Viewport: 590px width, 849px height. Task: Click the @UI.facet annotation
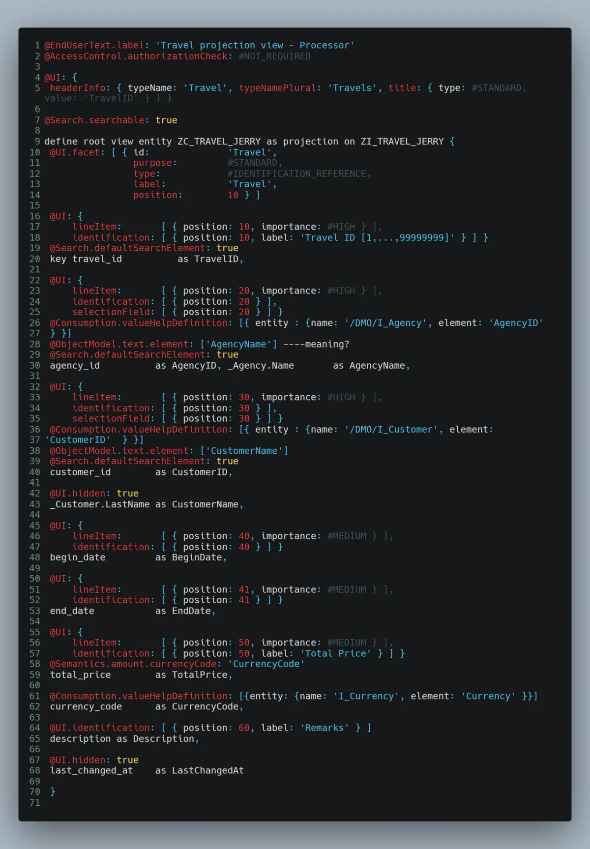pyautogui.click(x=75, y=152)
